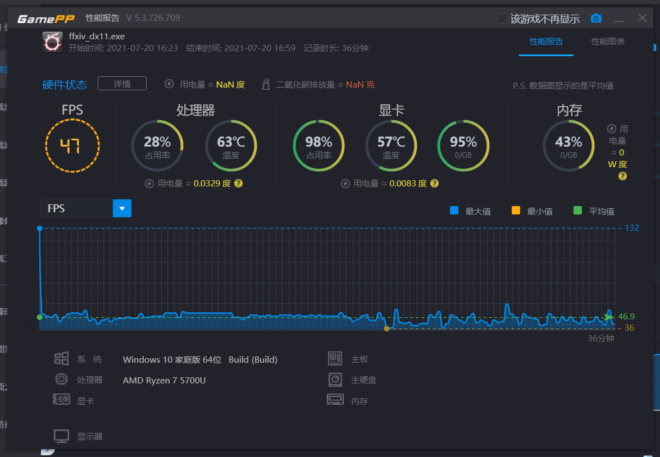Take a screenshot with the camera icon
The height and width of the screenshot is (457, 660).
tap(596, 18)
